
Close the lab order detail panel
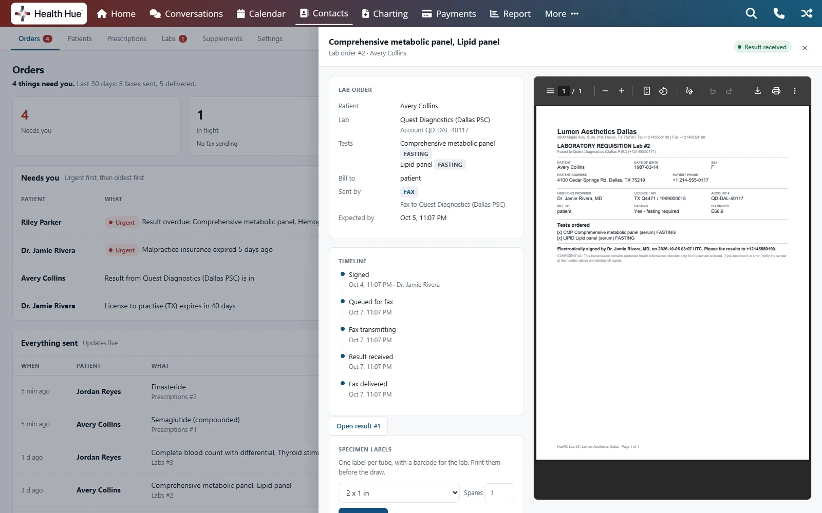click(805, 48)
